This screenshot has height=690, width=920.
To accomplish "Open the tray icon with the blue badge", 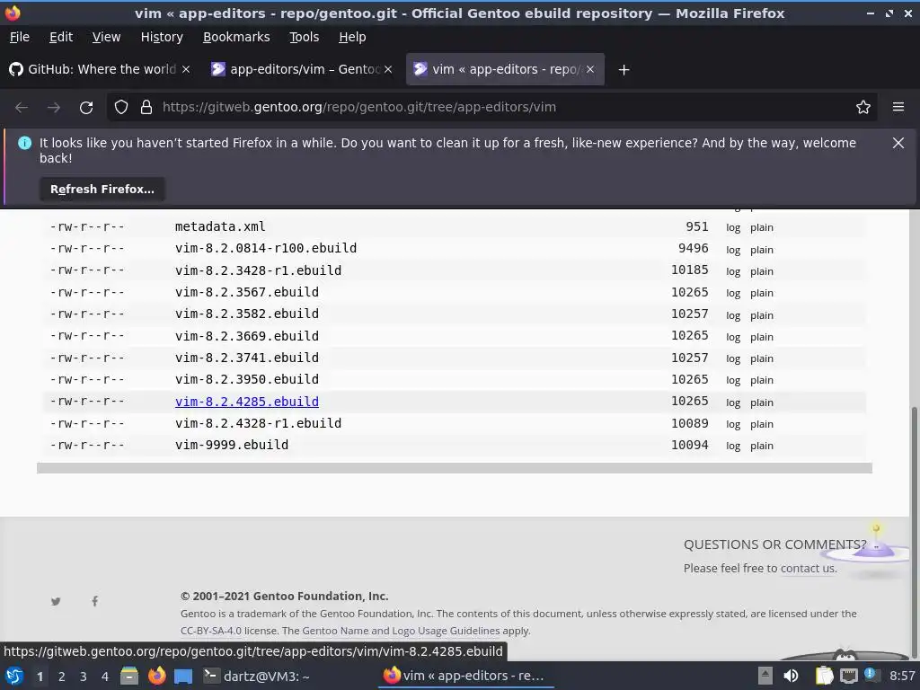I will [871, 675].
